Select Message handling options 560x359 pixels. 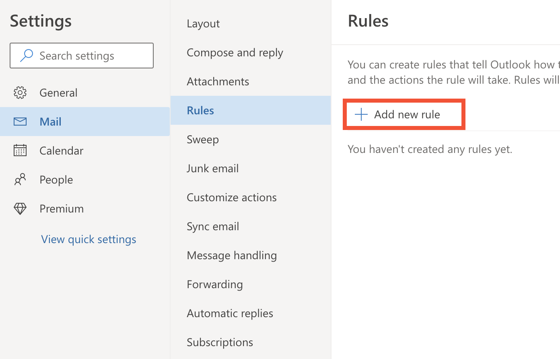tap(232, 255)
